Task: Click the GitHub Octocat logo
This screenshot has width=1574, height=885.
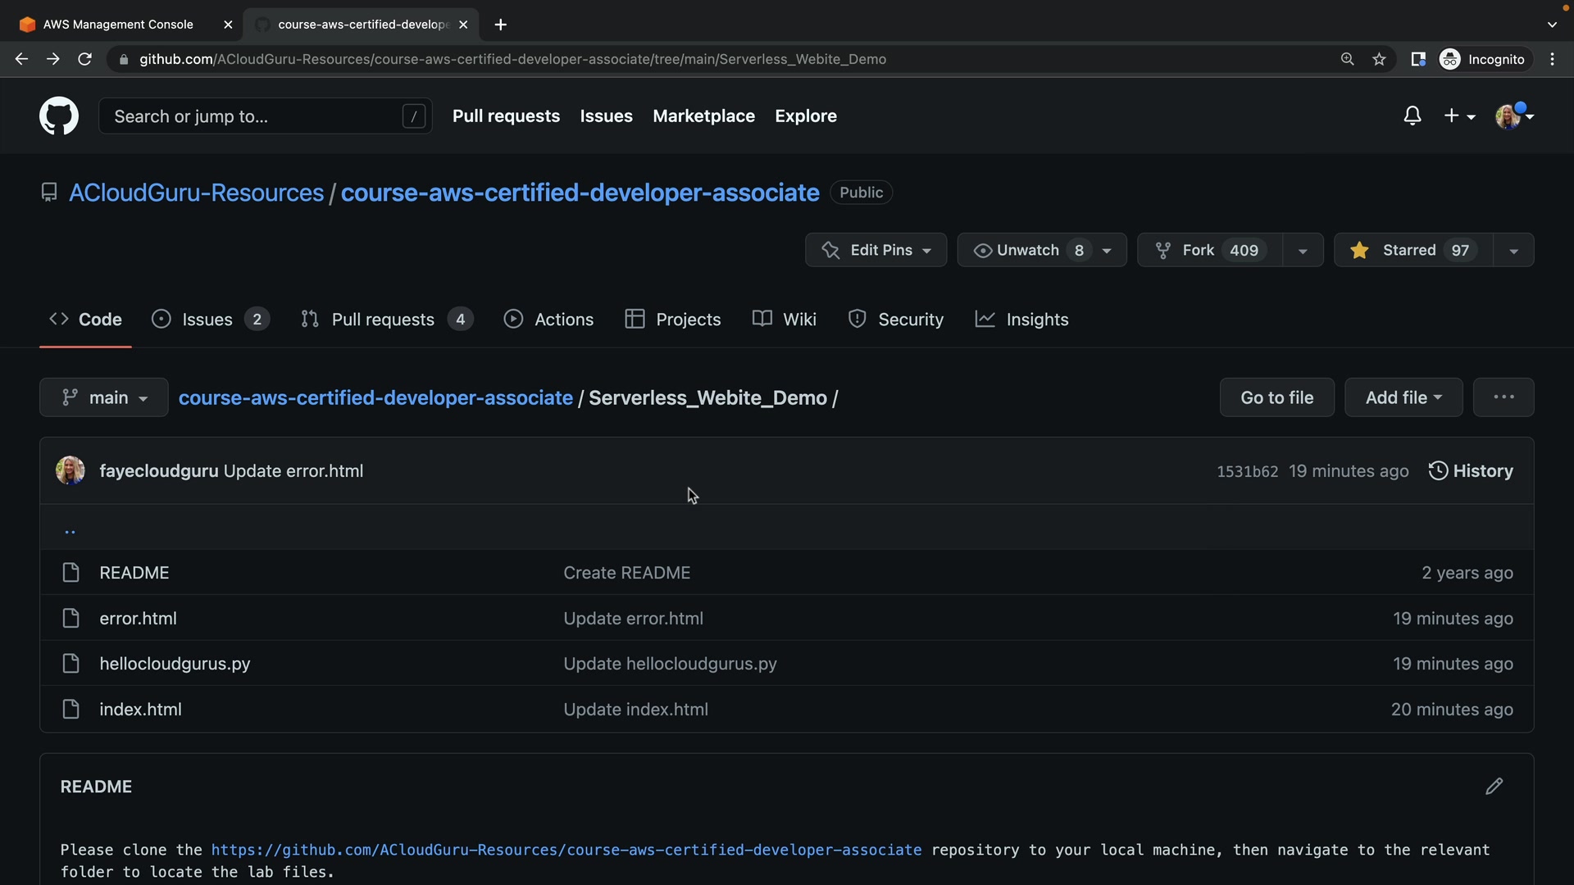Action: tap(59, 116)
